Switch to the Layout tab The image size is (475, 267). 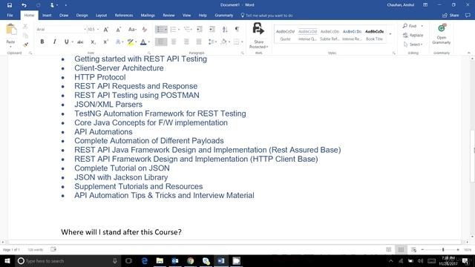coord(101,15)
